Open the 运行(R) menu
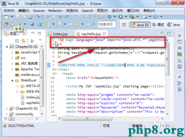 point(117,11)
